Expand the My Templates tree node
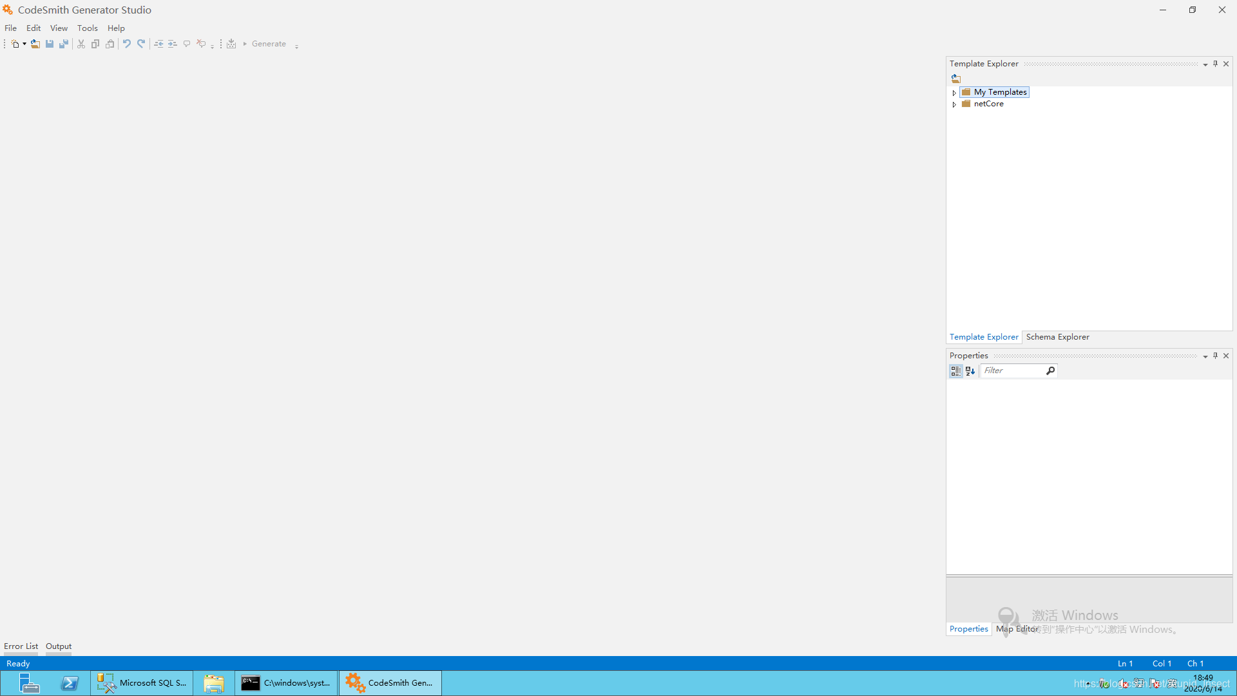The width and height of the screenshot is (1237, 696). (954, 92)
